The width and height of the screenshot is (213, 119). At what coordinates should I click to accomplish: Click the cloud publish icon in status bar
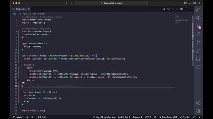pyautogui.click(x=27, y=117)
